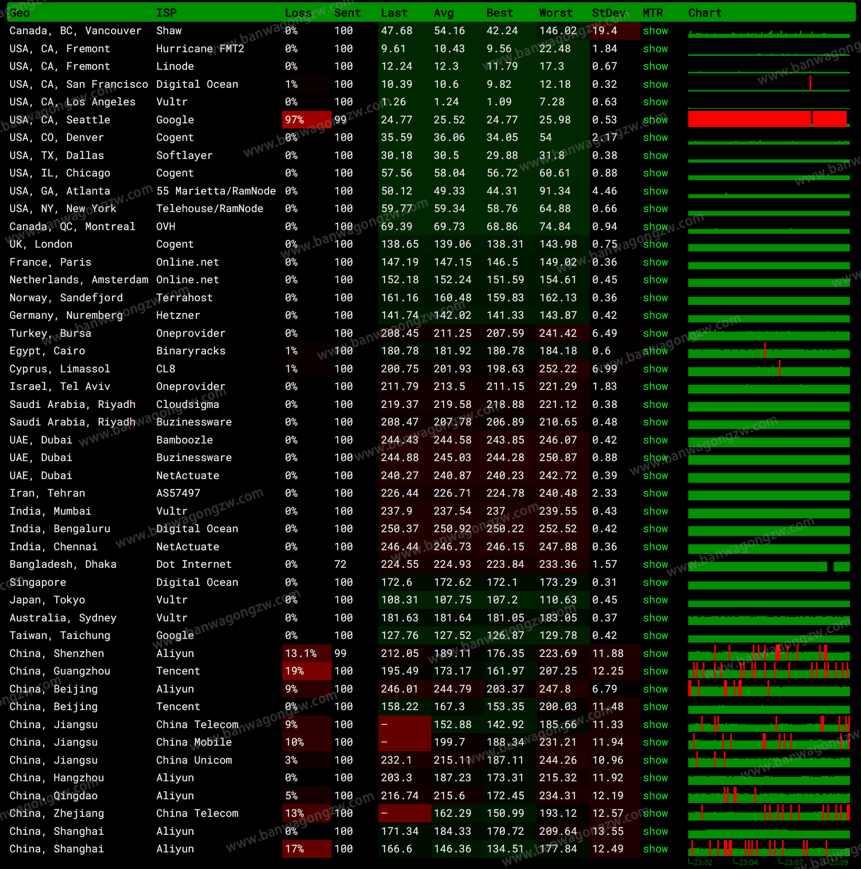Click 'show' for Dubai NetActuate row
Image resolution: width=861 pixels, height=869 pixels.
click(x=655, y=476)
